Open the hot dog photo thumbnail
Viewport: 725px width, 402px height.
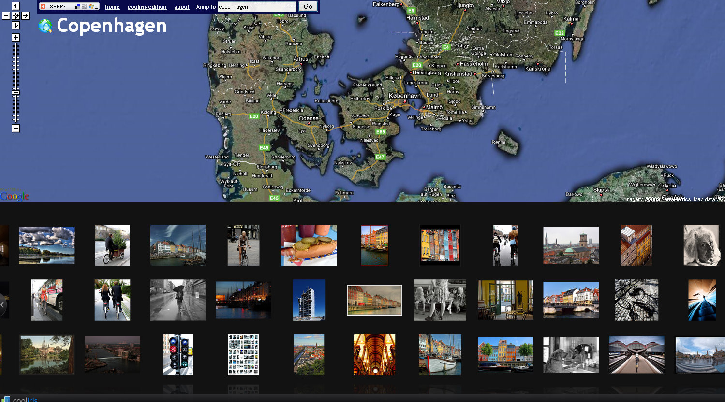point(309,245)
